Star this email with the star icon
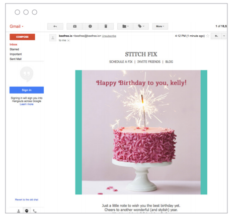The width and height of the screenshot is (236, 217). [x=208, y=36]
